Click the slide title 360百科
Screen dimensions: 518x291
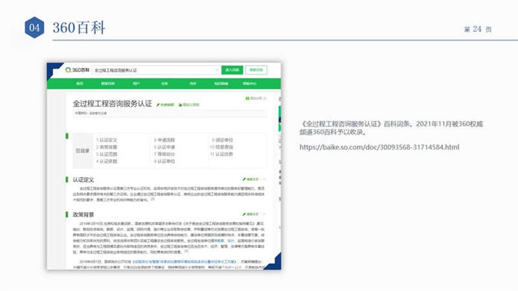pyautogui.click(x=79, y=27)
